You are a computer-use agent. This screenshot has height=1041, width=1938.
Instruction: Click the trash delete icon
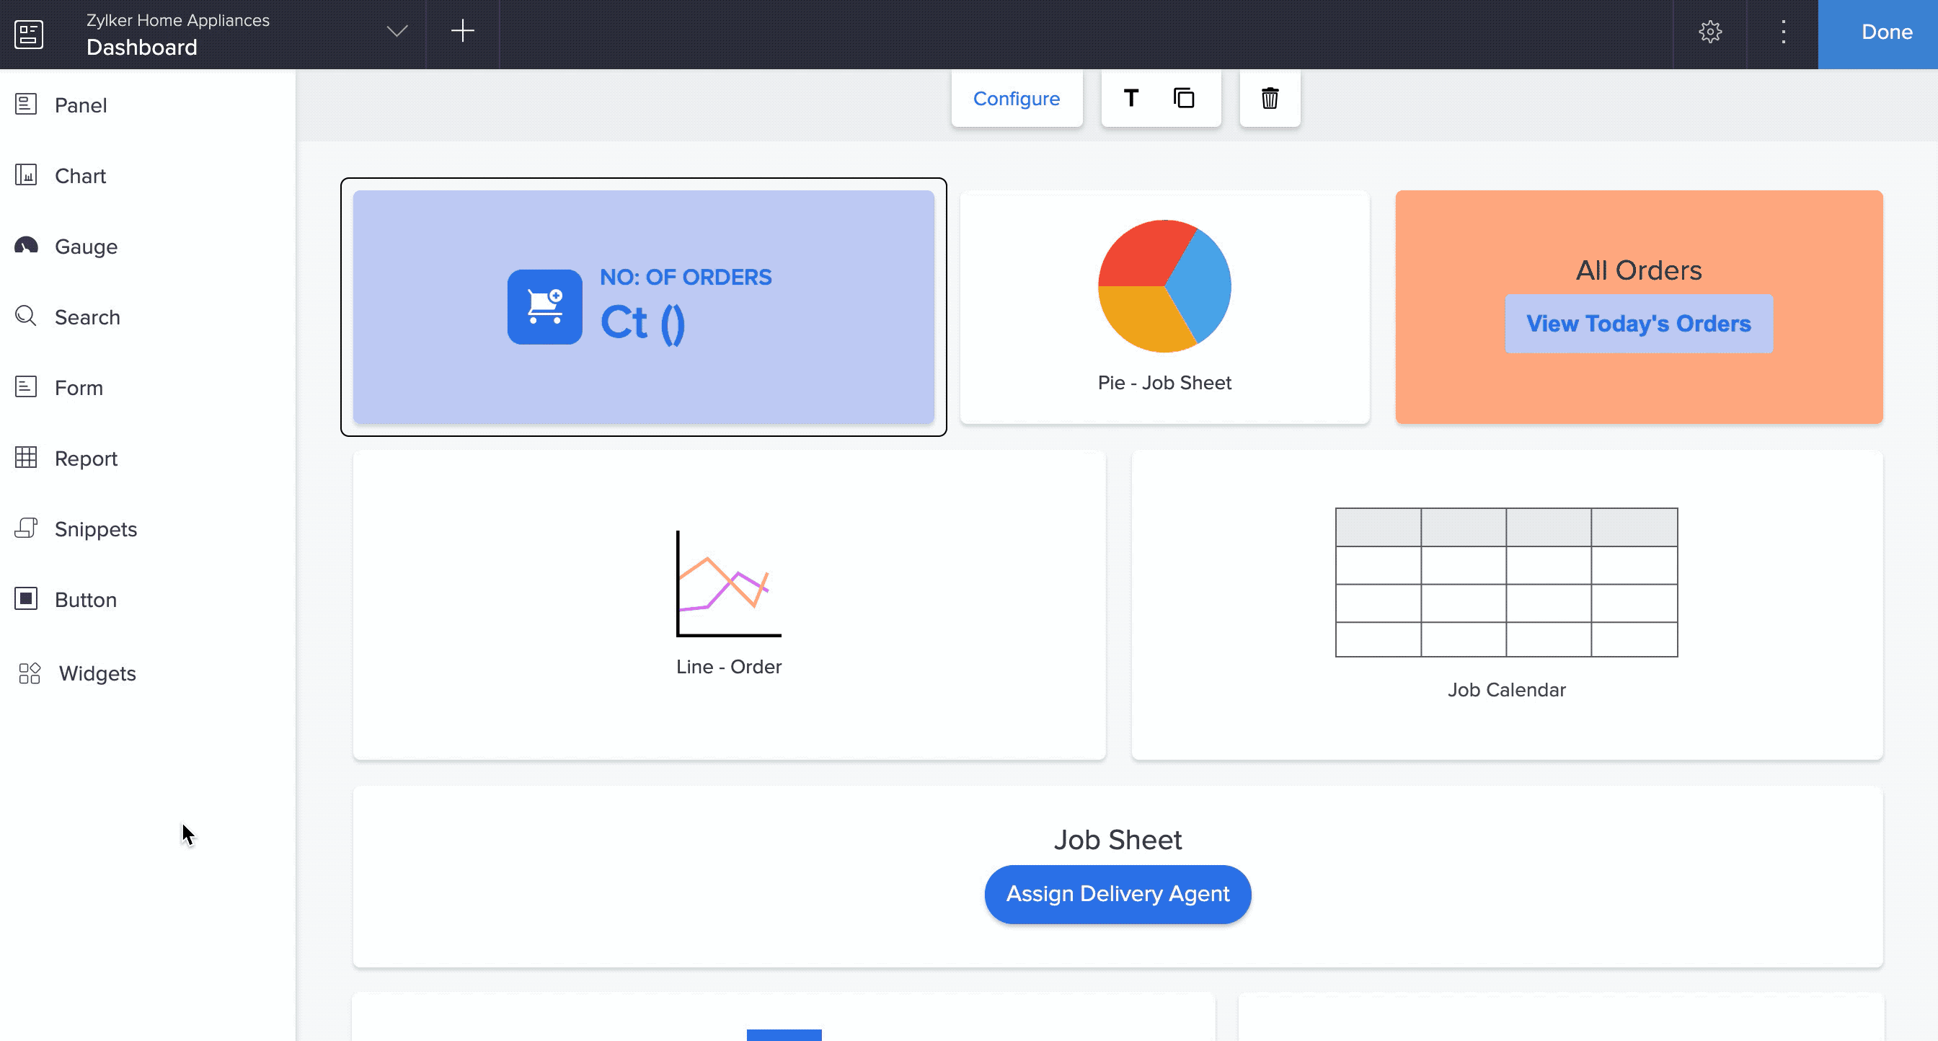coord(1269,99)
